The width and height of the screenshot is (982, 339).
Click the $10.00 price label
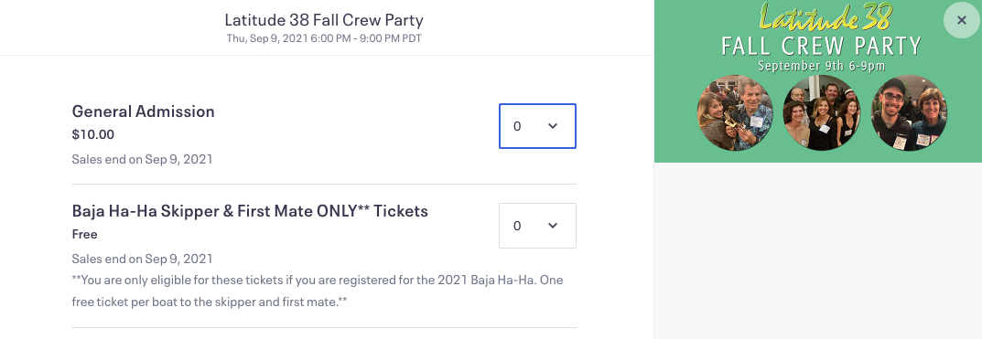click(x=93, y=134)
